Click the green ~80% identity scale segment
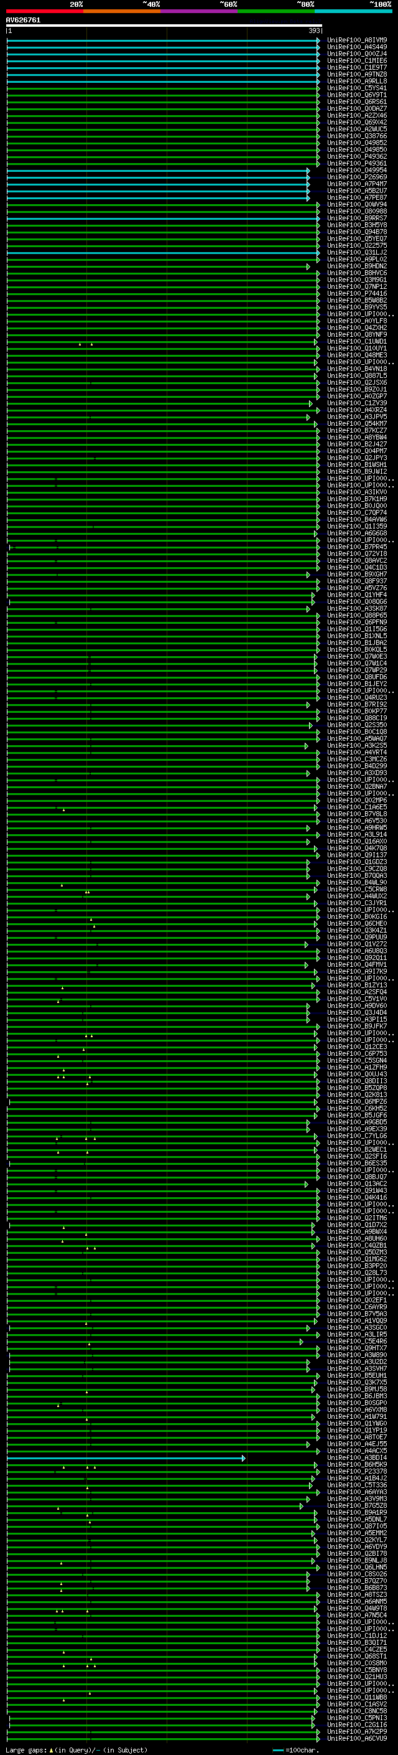The height and width of the screenshot is (1755, 398). 276,11
